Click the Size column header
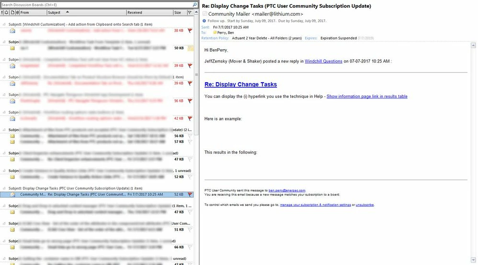The height and width of the screenshot is (265, 478). point(180,12)
